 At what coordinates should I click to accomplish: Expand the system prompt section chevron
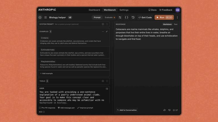[x=107, y=24]
